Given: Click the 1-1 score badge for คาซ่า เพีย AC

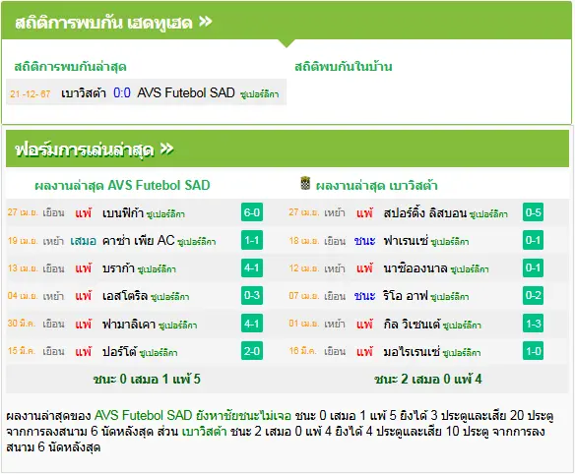Looking at the screenshot, I should tap(252, 240).
